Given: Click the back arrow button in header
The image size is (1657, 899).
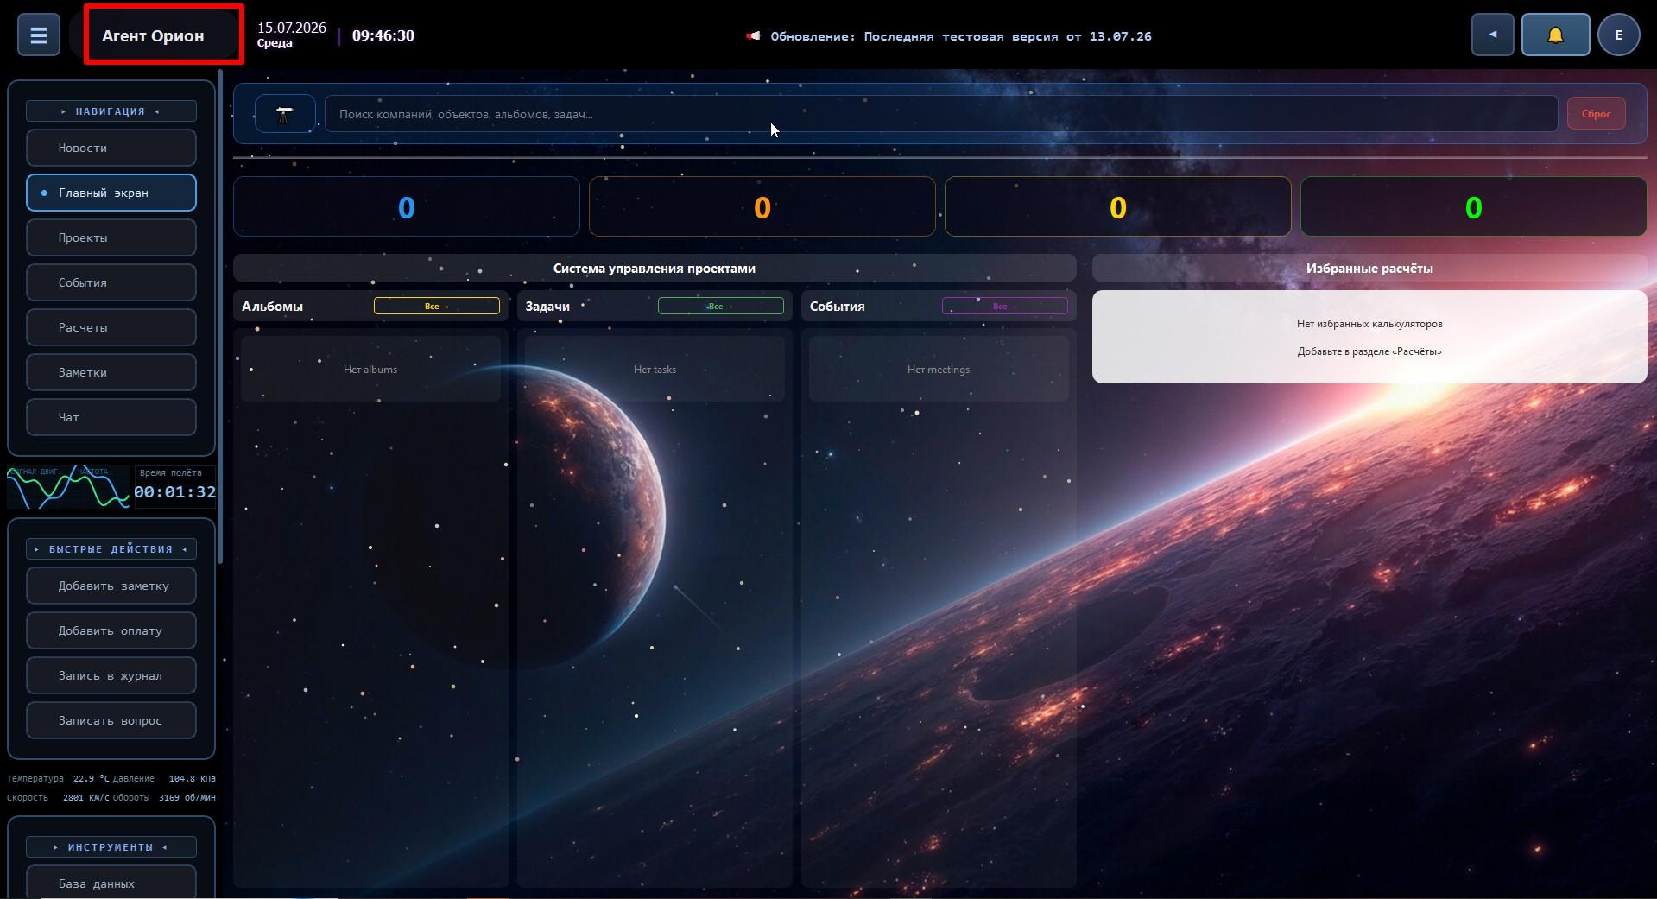Looking at the screenshot, I should pos(1492,35).
